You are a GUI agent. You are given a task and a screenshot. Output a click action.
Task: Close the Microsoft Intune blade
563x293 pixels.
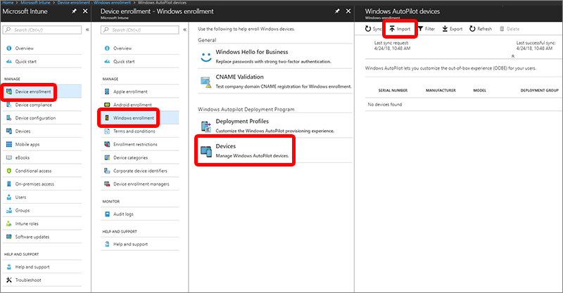tap(85, 12)
